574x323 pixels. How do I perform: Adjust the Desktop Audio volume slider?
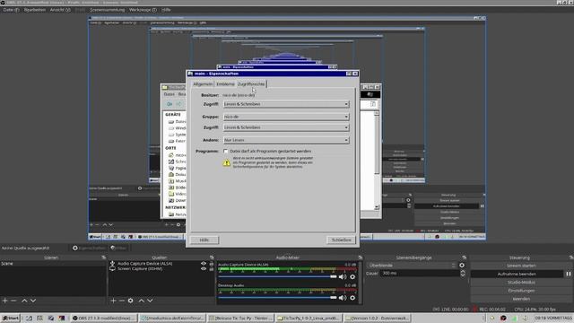(277, 298)
